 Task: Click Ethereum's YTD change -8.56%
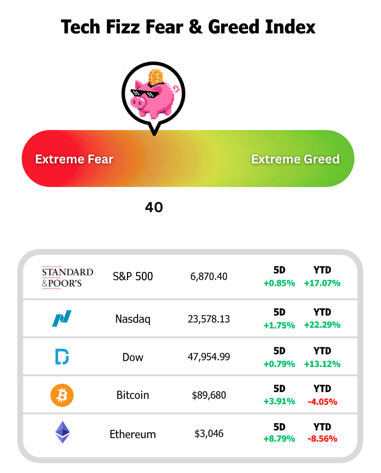click(322, 439)
